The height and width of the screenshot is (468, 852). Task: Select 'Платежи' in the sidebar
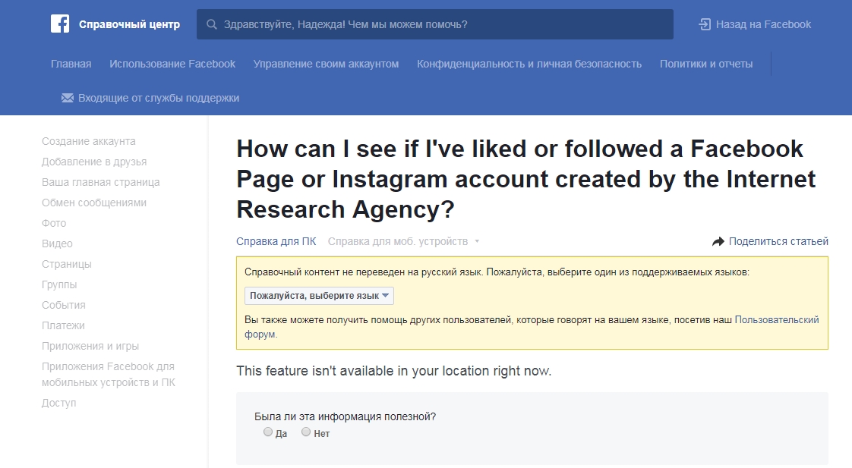(x=63, y=325)
